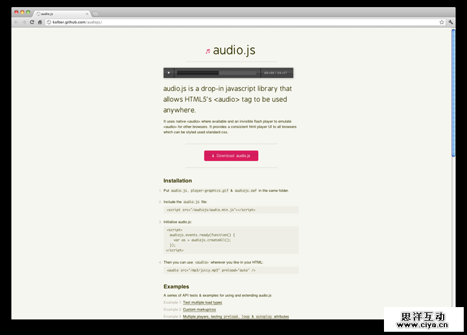This screenshot has width=467, height=335.
Task: Close the audio.js tab
Action: pos(87,14)
